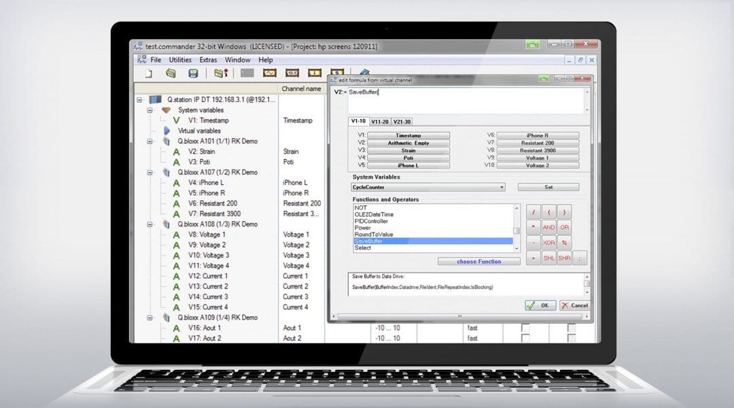This screenshot has width=734, height=408.
Task: Click the Open folder toolbar icon
Action: [x=171, y=73]
